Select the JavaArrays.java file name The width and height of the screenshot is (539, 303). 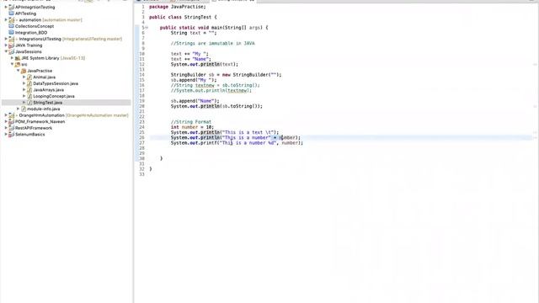[x=49, y=90]
